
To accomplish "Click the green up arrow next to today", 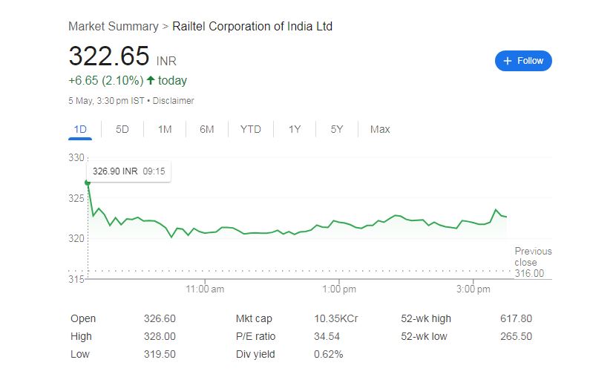I will click(x=151, y=80).
